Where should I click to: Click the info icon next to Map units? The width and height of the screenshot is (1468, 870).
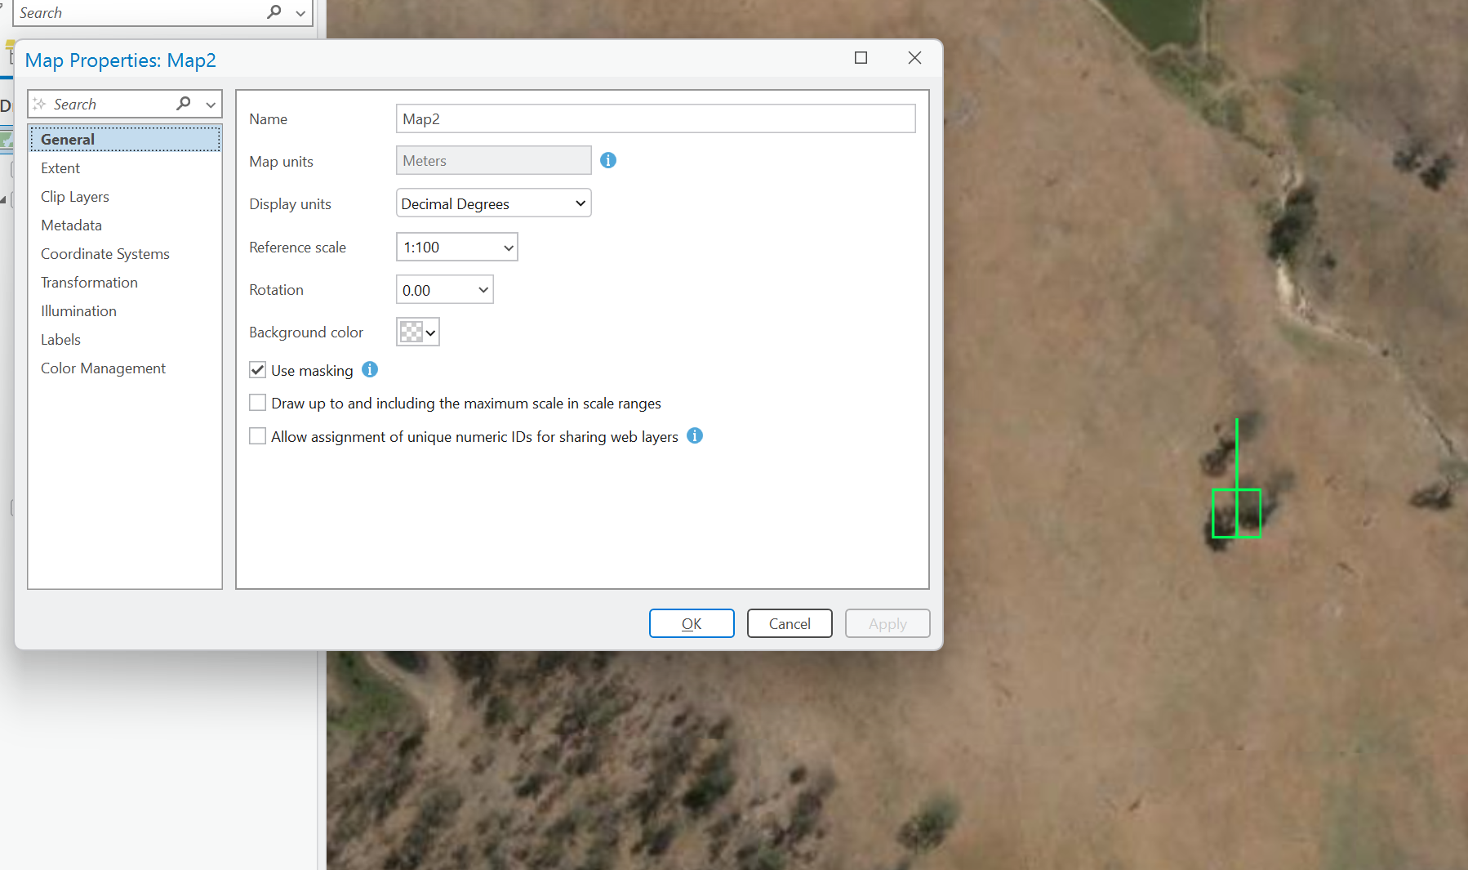(x=607, y=160)
